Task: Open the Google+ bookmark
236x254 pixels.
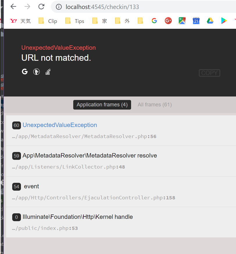Action: coord(168,21)
